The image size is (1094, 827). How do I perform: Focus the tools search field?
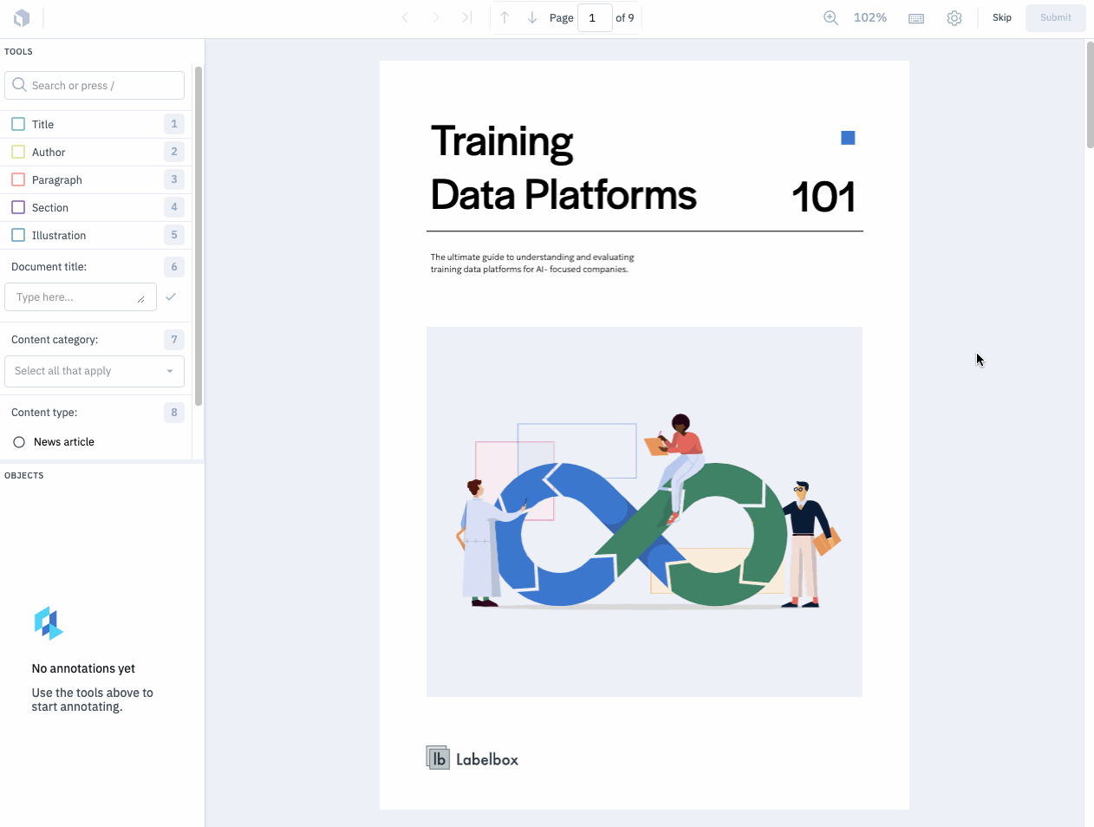pyautogui.click(x=94, y=85)
